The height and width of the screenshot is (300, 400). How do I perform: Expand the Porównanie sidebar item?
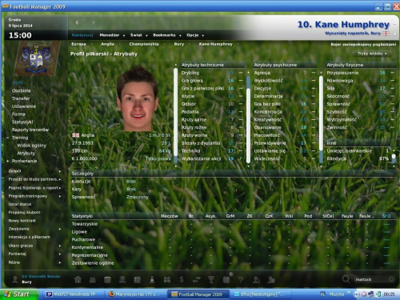click(7, 161)
